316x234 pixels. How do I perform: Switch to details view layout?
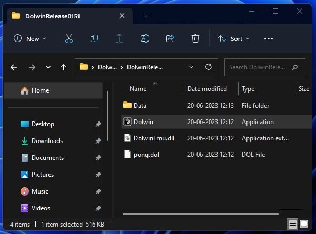(292, 224)
